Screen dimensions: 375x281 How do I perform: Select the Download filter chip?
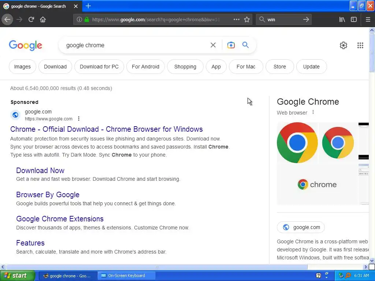(55, 67)
